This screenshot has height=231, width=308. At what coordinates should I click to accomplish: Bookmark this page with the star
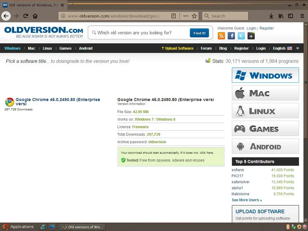pos(194,16)
